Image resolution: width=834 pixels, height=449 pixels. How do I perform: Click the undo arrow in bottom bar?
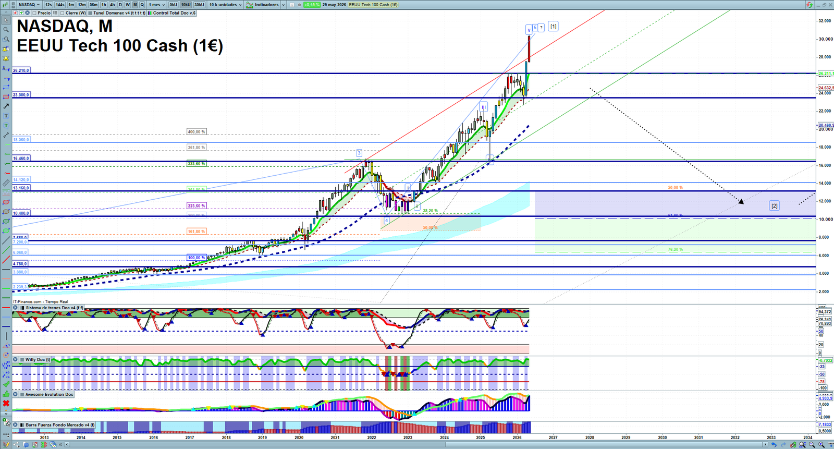coord(774,445)
